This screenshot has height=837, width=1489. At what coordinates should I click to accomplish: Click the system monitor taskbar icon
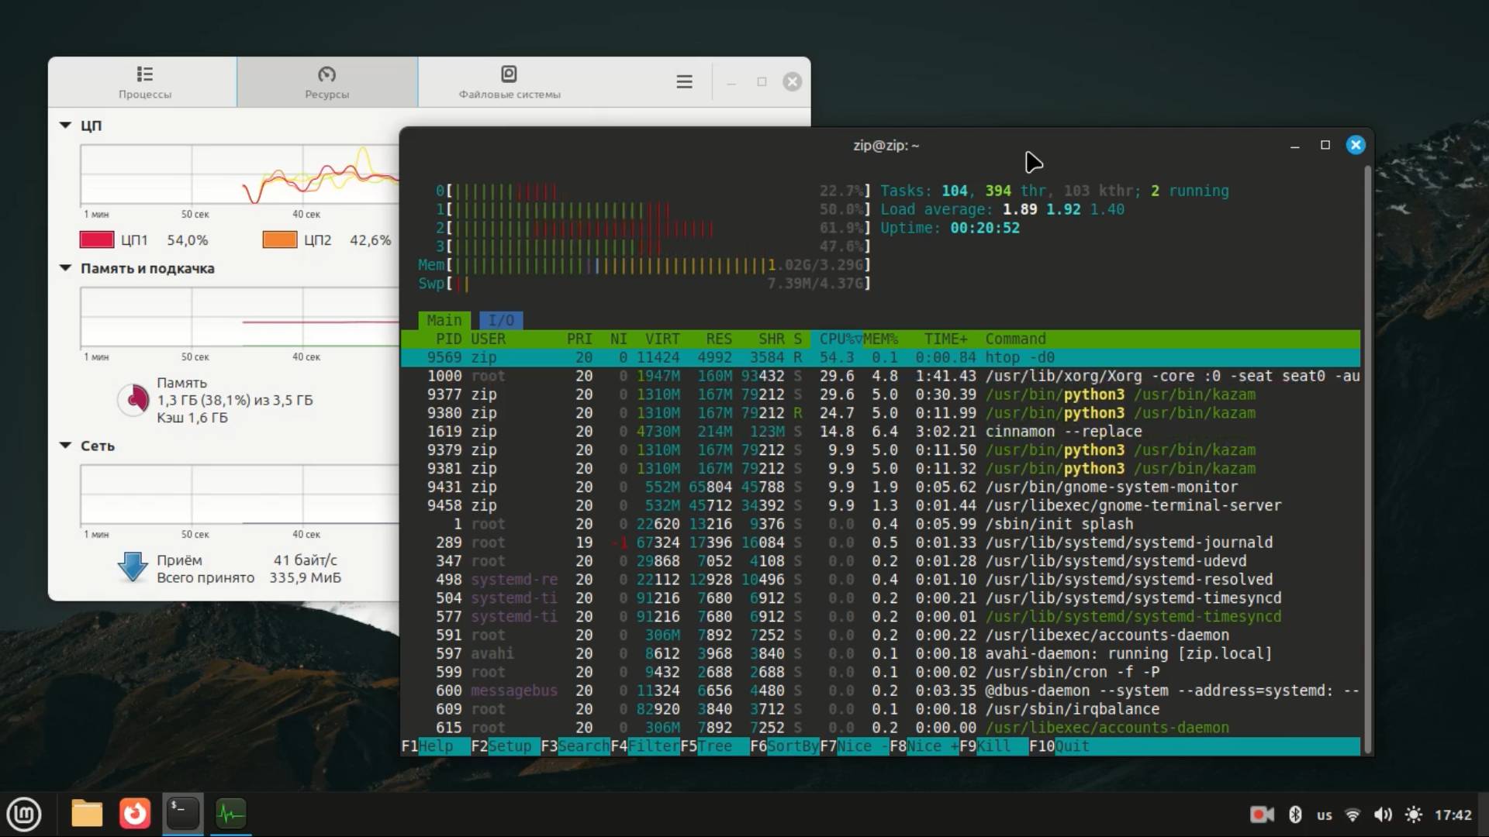(x=230, y=814)
